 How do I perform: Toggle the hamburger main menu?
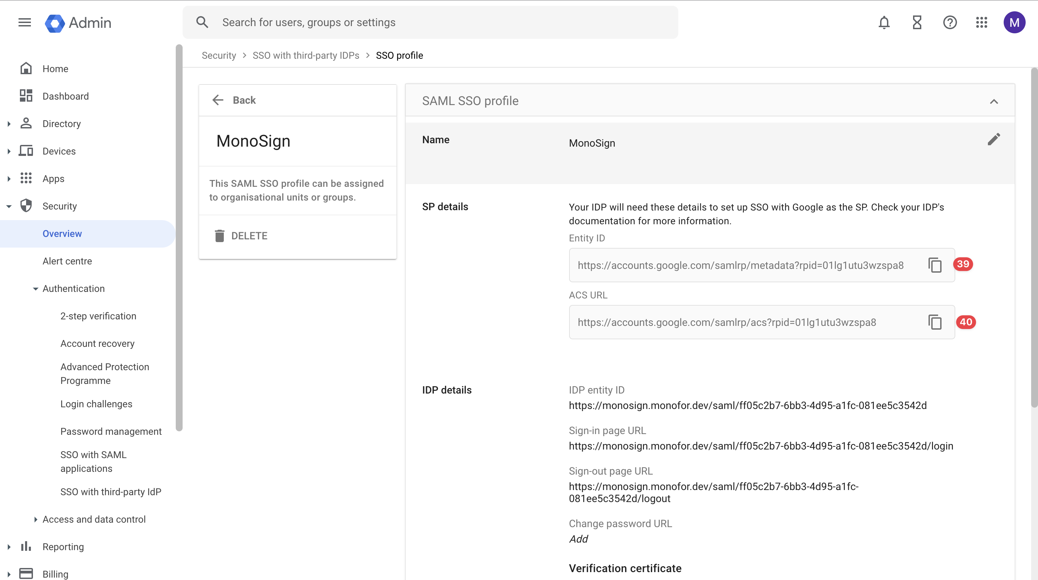tap(25, 23)
